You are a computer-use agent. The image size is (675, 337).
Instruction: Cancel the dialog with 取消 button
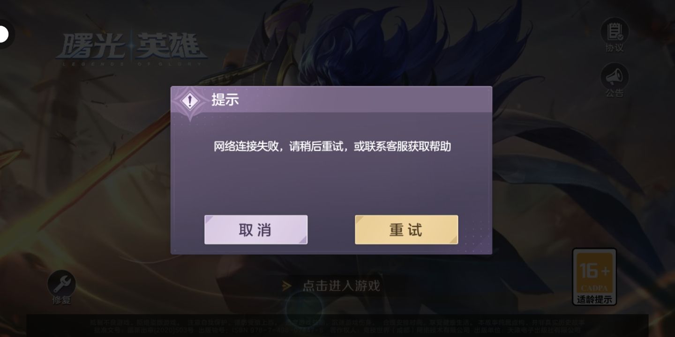click(256, 230)
